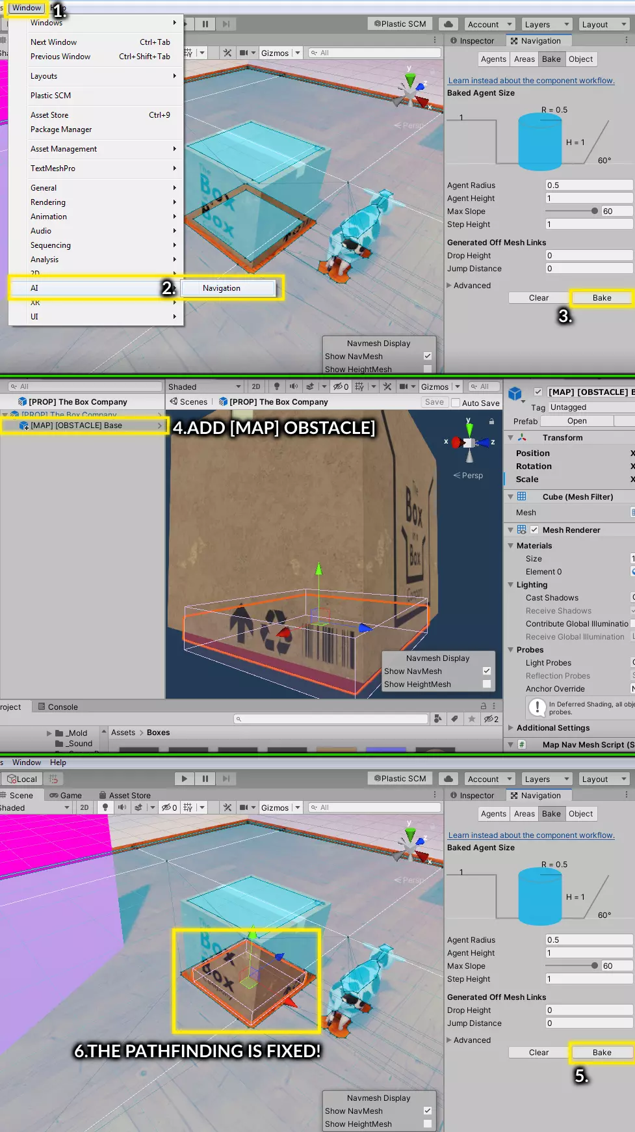
Task: Click Step frame button in bottom screenshot toolbar
Action: pos(226,778)
